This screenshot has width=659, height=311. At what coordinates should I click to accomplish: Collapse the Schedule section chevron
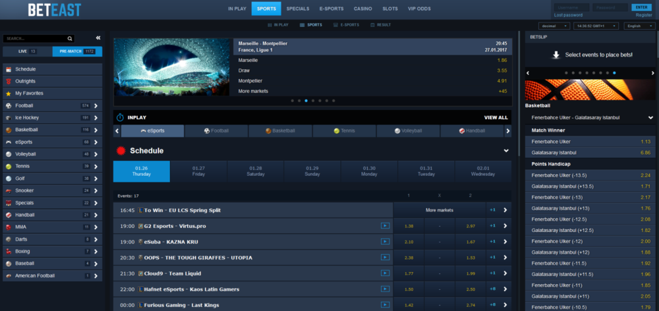click(x=506, y=150)
